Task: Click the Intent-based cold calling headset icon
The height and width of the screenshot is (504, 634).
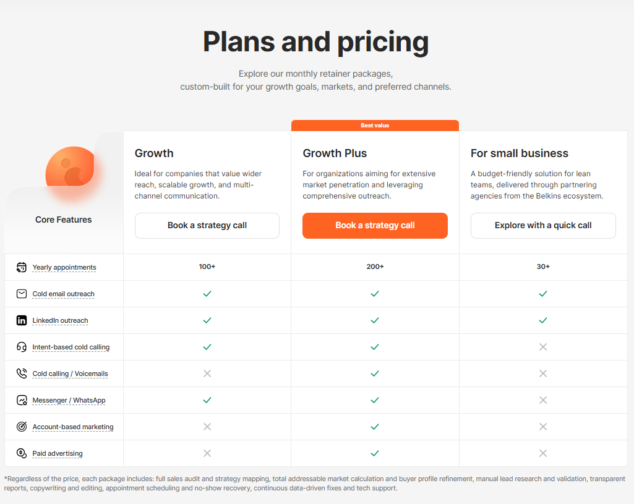Action: [x=22, y=347]
